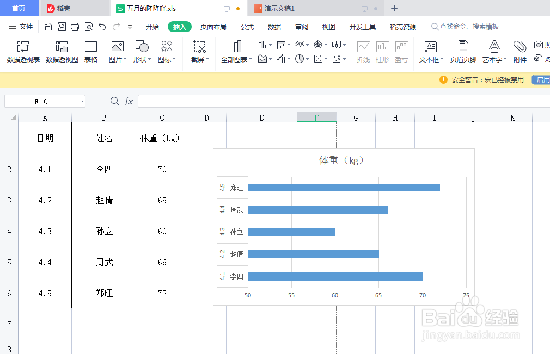550x354 pixels.
Task: Insert a Picture (图片)
Action: click(117, 52)
